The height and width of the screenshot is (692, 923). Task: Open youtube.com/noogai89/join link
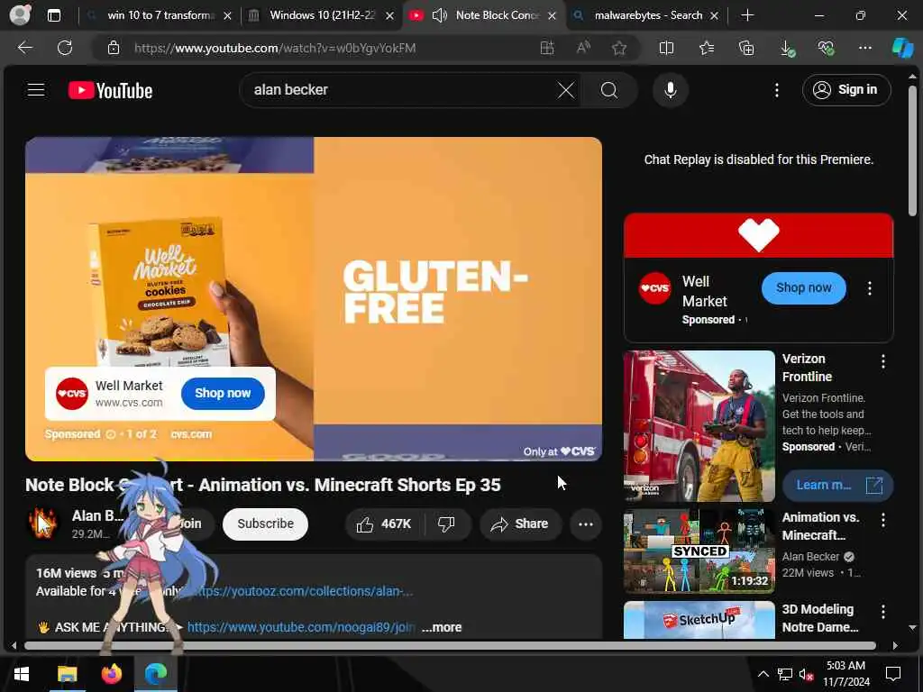[301, 627]
